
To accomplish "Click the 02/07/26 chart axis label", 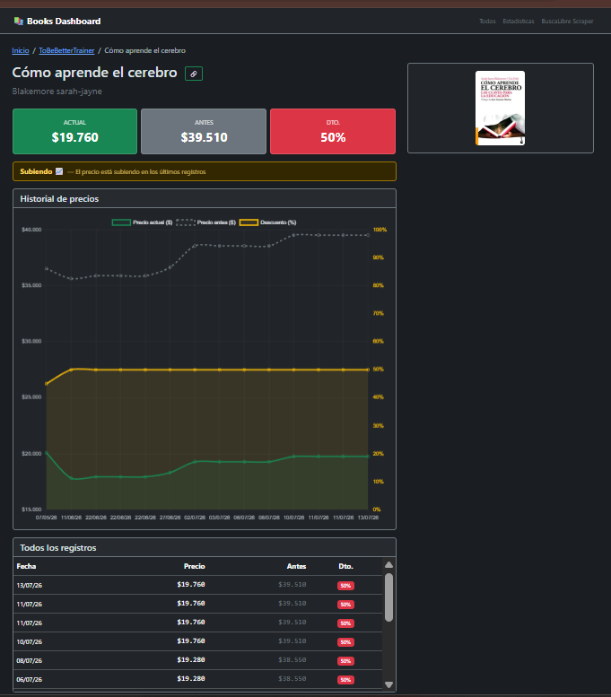I will pos(195,518).
